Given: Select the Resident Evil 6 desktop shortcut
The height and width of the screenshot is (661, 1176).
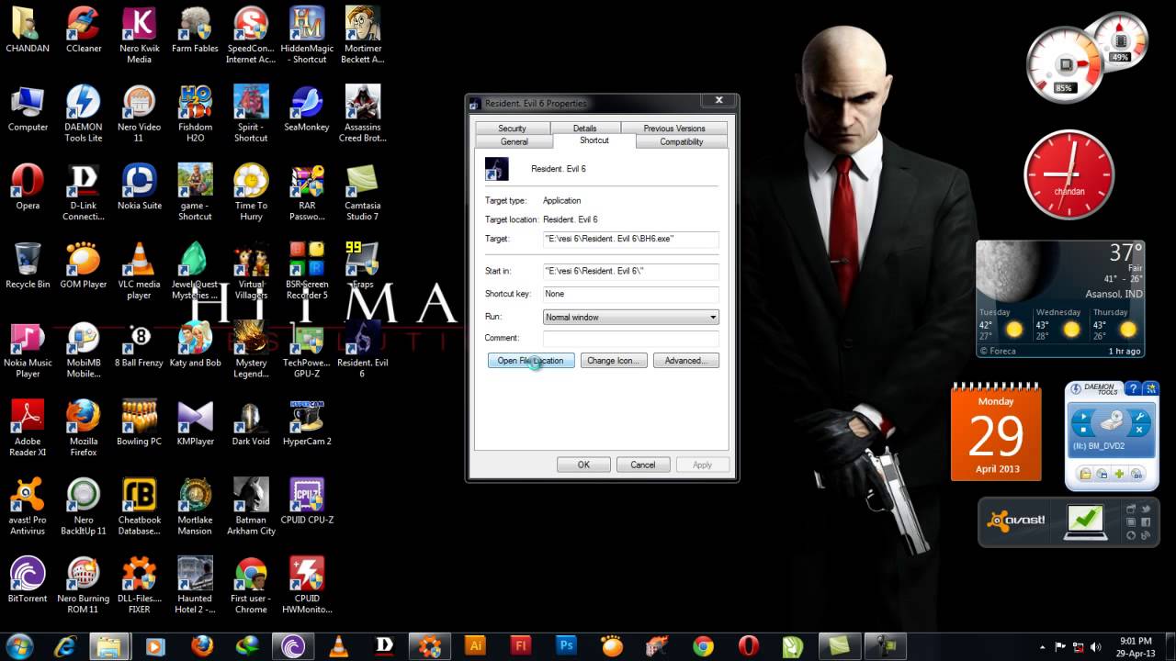Looking at the screenshot, I should (x=362, y=350).
